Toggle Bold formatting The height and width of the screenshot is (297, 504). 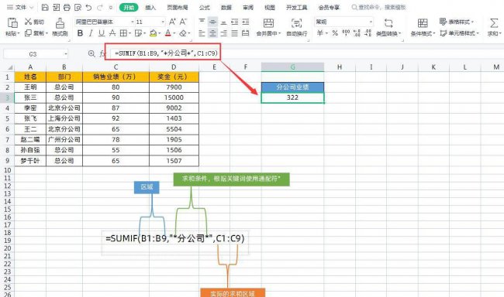pos(80,33)
